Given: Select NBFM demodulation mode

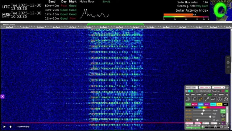Looking at the screenshot, I should [x=221, y=95].
